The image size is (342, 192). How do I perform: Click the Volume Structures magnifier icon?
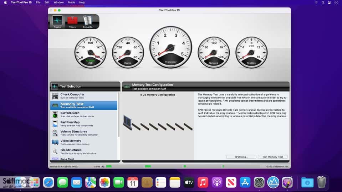pos(55,133)
